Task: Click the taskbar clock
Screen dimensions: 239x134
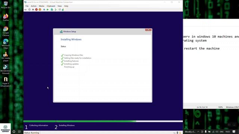Action: click(227, 131)
